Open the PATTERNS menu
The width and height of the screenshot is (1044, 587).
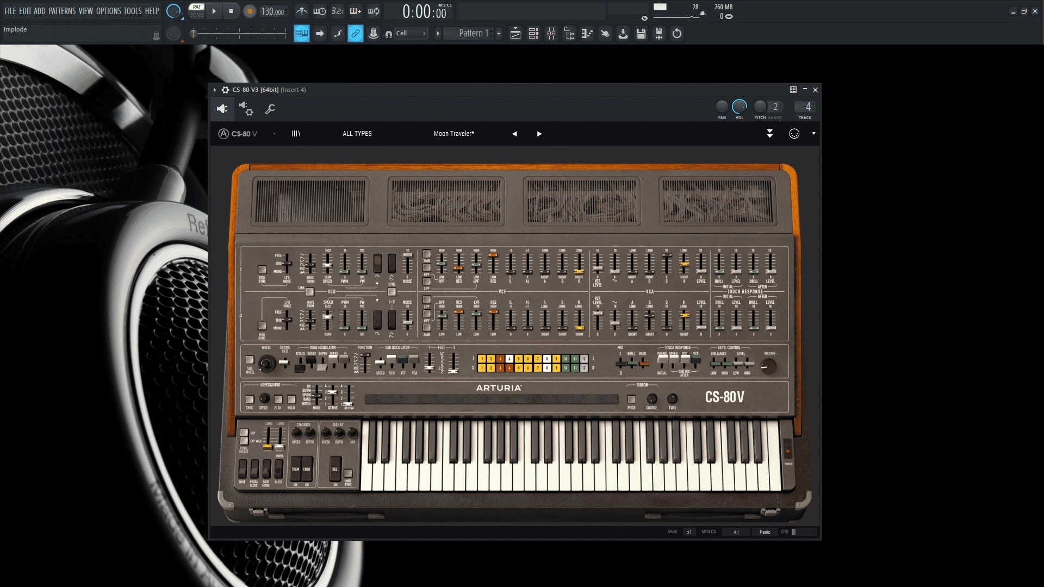coord(62,11)
